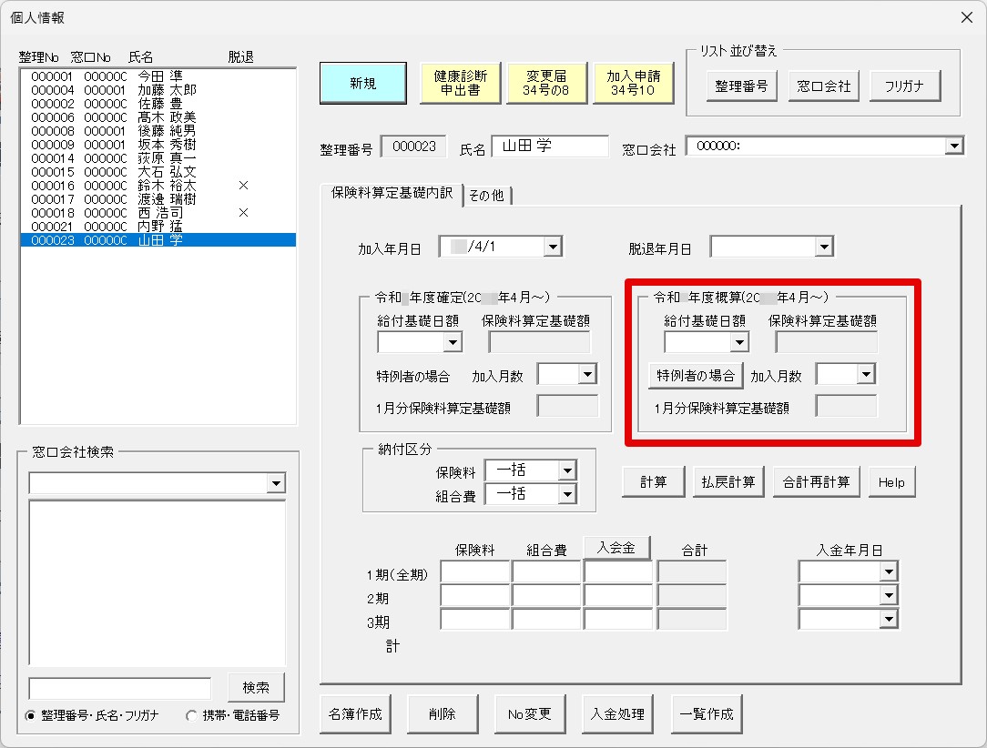Click 特例者の場合 inside the highlighted 概算 section
The width and height of the screenshot is (987, 748).
click(x=696, y=374)
